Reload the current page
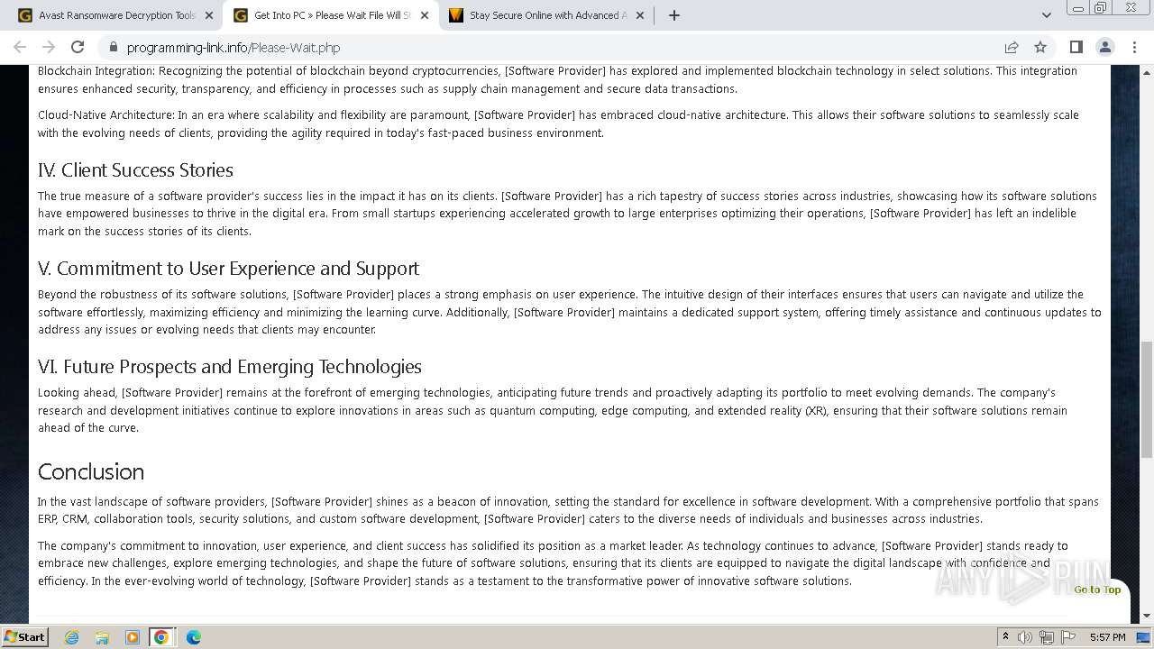The image size is (1154, 649). 78,47
